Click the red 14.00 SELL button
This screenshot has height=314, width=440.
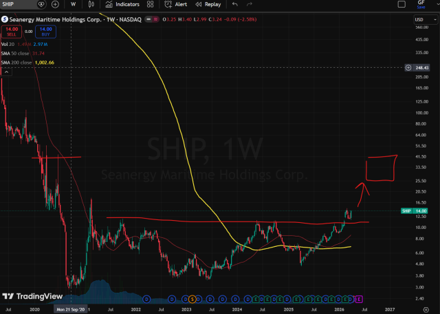[10, 32]
